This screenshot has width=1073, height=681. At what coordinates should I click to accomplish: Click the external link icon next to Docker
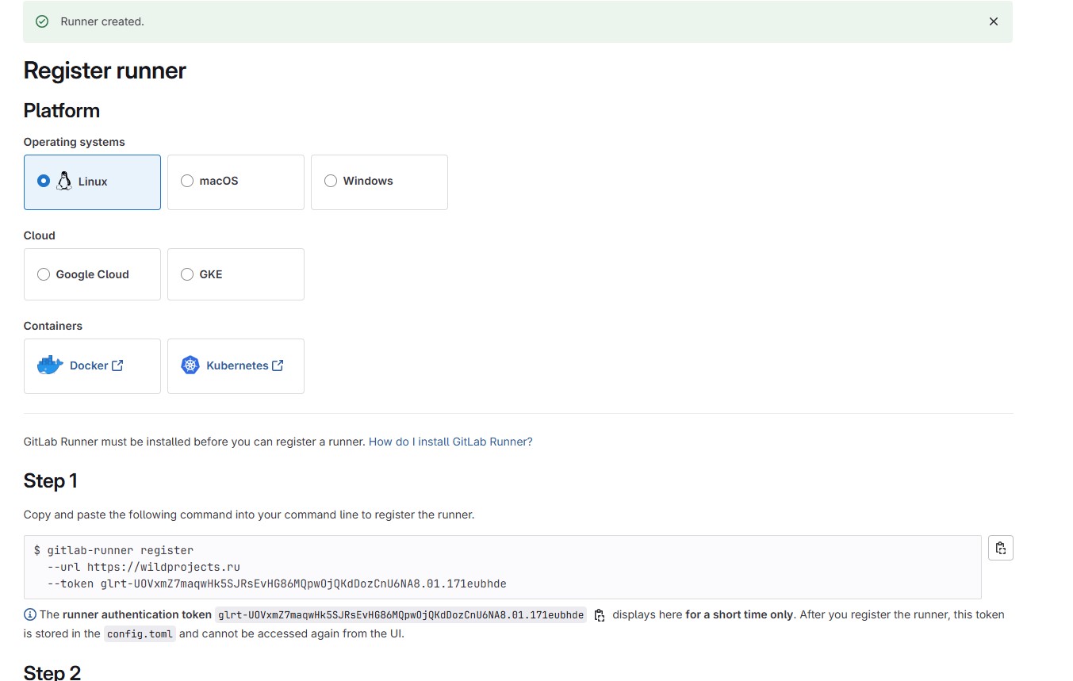tap(117, 365)
